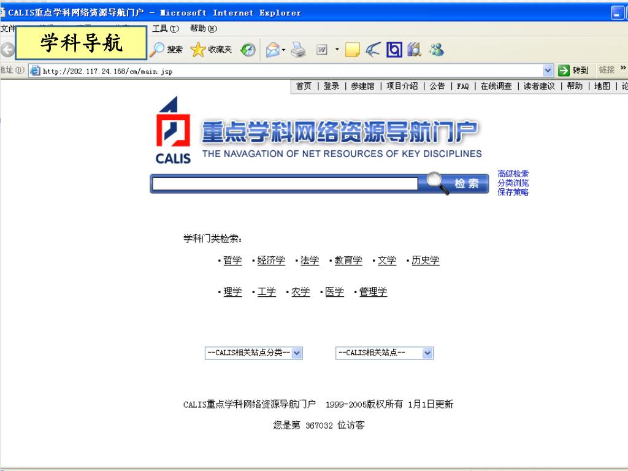Open 项目介绍 in top navigation

click(x=402, y=86)
